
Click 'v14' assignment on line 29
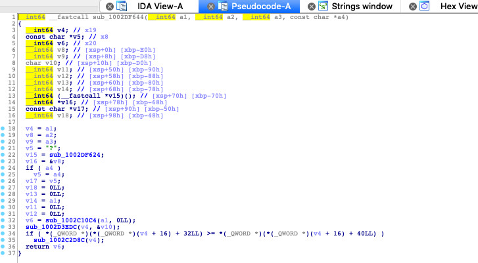[x=31, y=201]
